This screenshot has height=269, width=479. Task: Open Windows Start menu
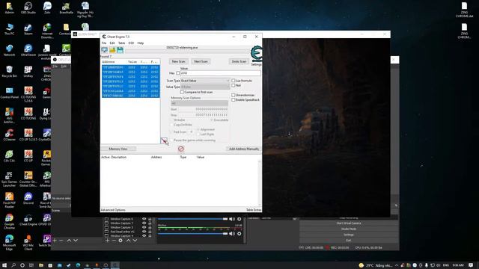click(4, 265)
